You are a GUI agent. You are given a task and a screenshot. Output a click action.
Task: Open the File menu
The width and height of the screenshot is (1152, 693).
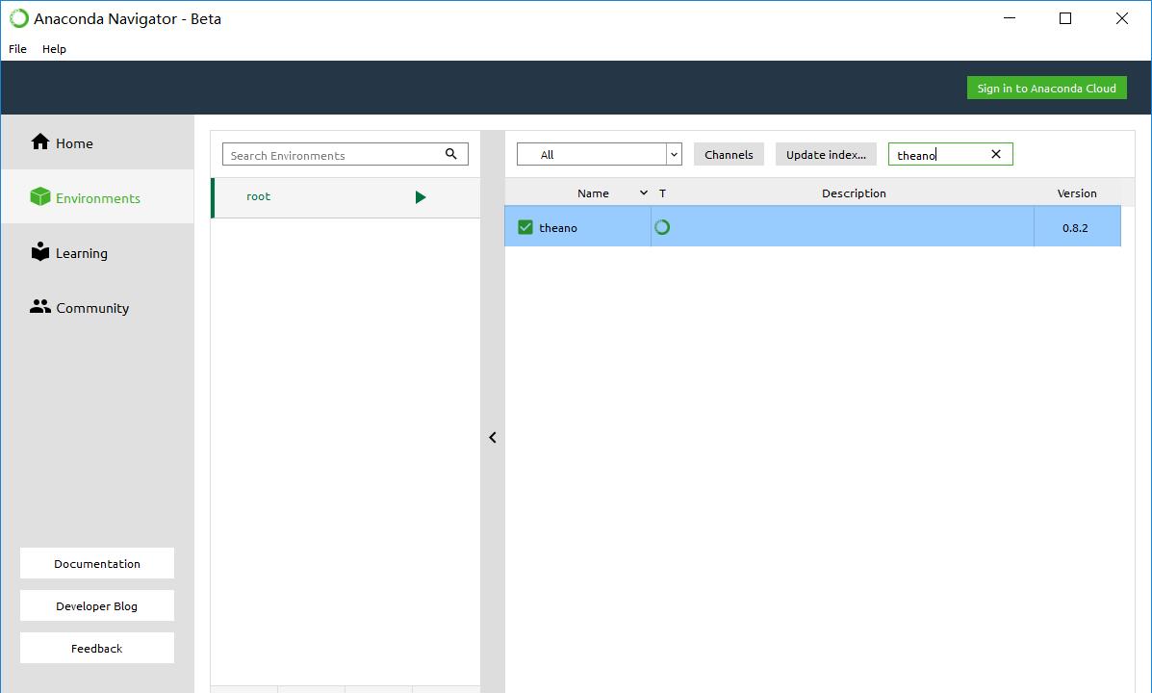pyautogui.click(x=17, y=48)
